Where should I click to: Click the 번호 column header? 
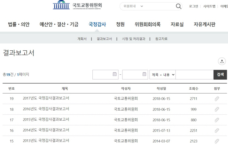[12, 88]
